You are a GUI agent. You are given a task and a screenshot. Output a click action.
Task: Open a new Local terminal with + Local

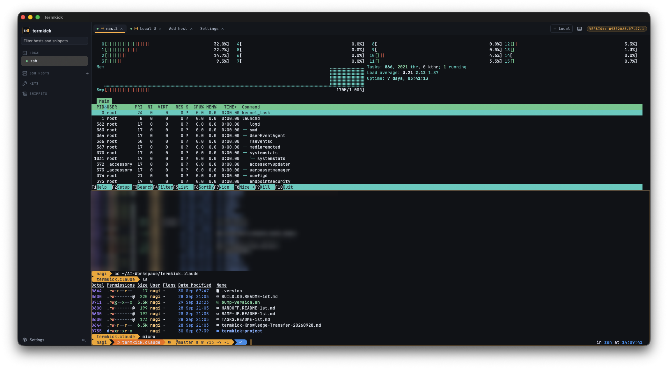[562, 29]
